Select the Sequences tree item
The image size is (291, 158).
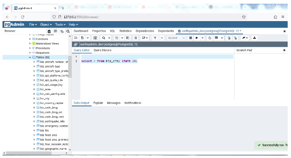point(42,53)
